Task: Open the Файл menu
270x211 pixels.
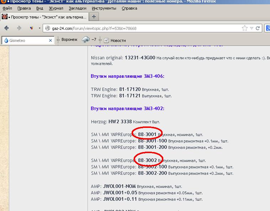Action: coord(7,8)
